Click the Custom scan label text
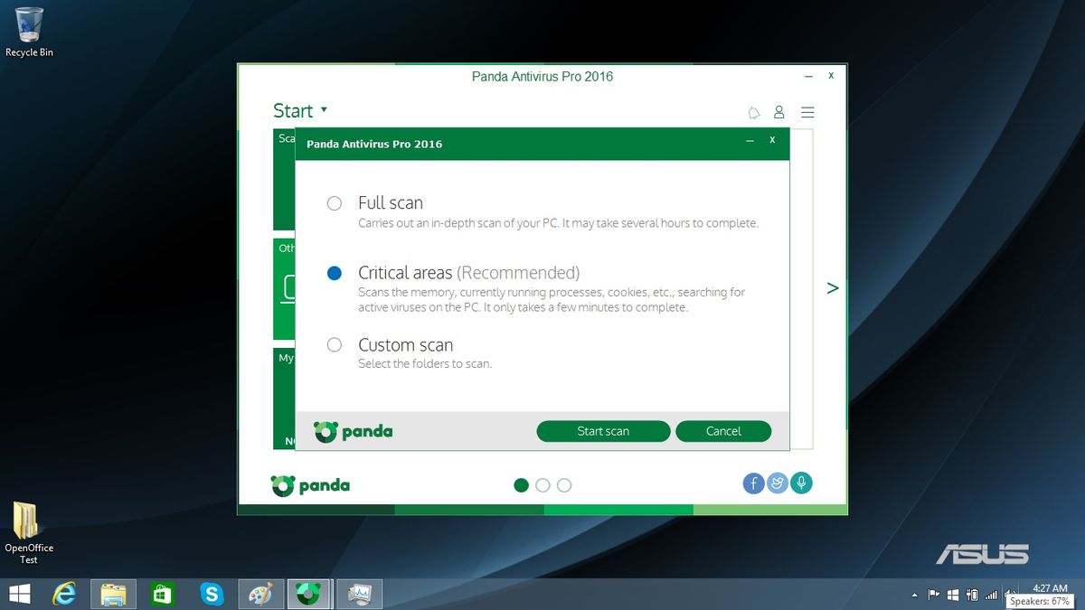The width and height of the screenshot is (1085, 610). (x=406, y=345)
